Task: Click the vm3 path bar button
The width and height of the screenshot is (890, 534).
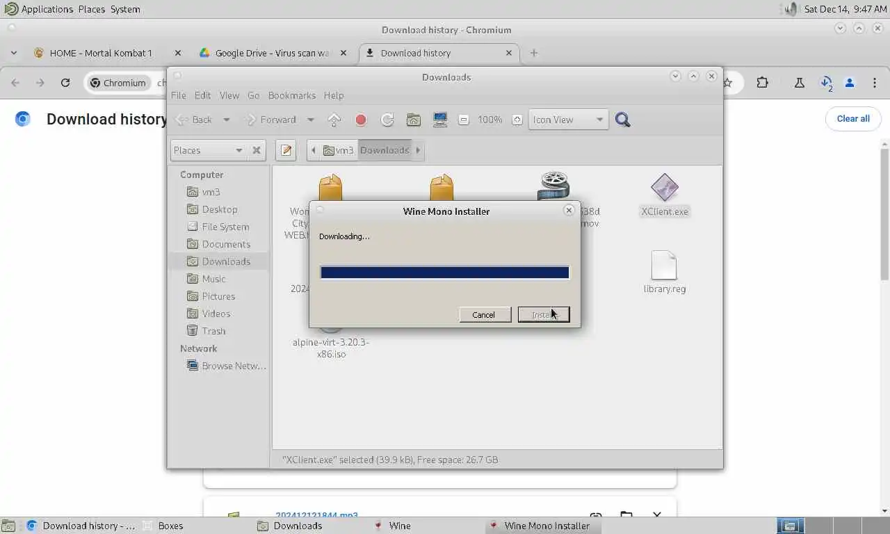Action: click(x=339, y=150)
